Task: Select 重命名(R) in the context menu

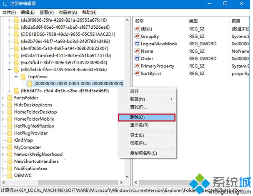Action: (x=139, y=125)
